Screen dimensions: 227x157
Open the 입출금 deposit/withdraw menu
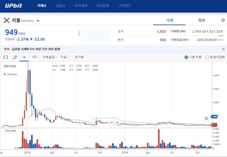60,6
